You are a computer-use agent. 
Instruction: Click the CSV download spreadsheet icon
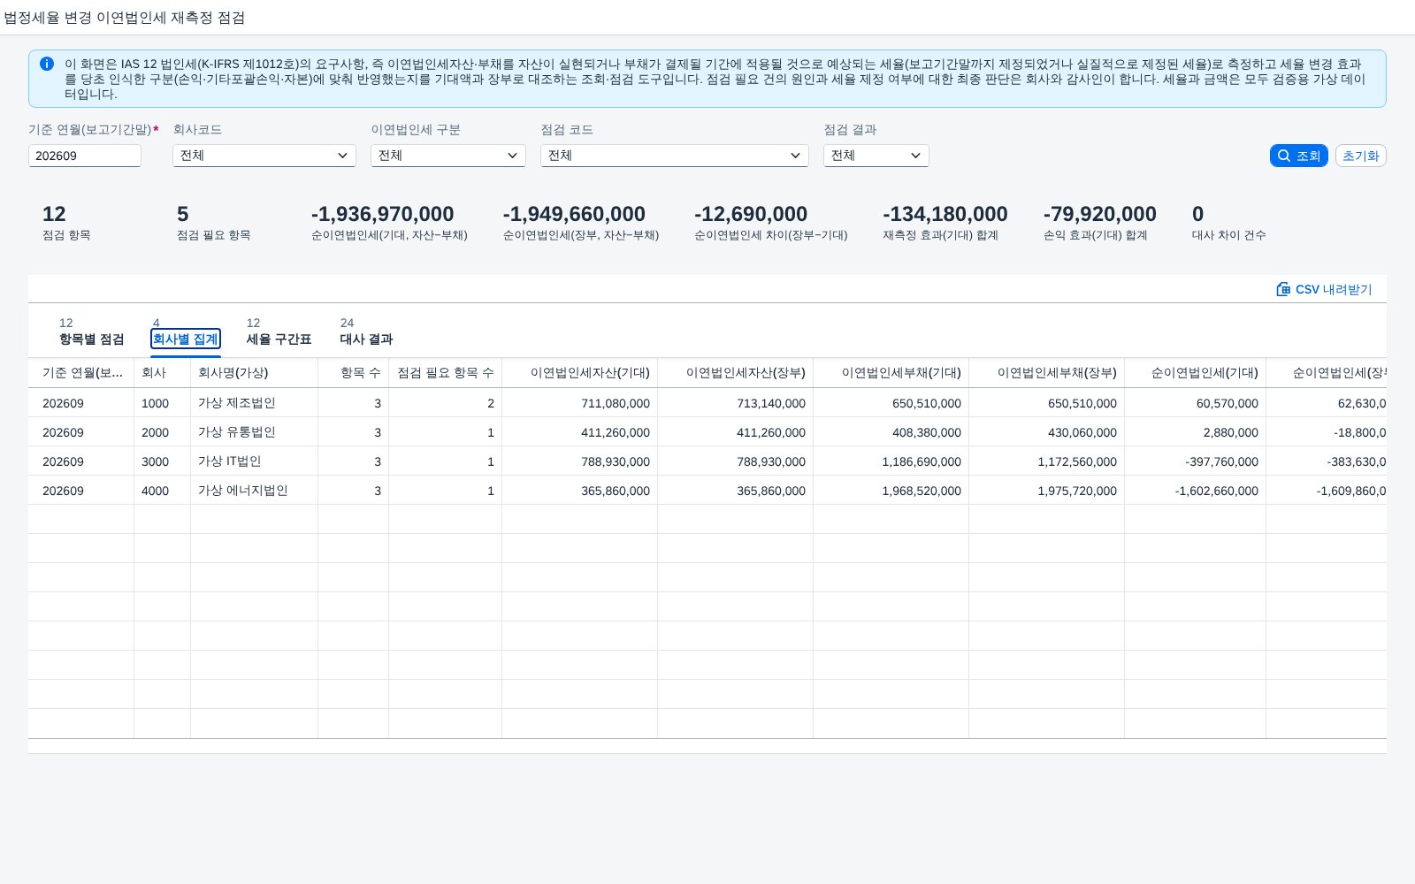pos(1283,289)
